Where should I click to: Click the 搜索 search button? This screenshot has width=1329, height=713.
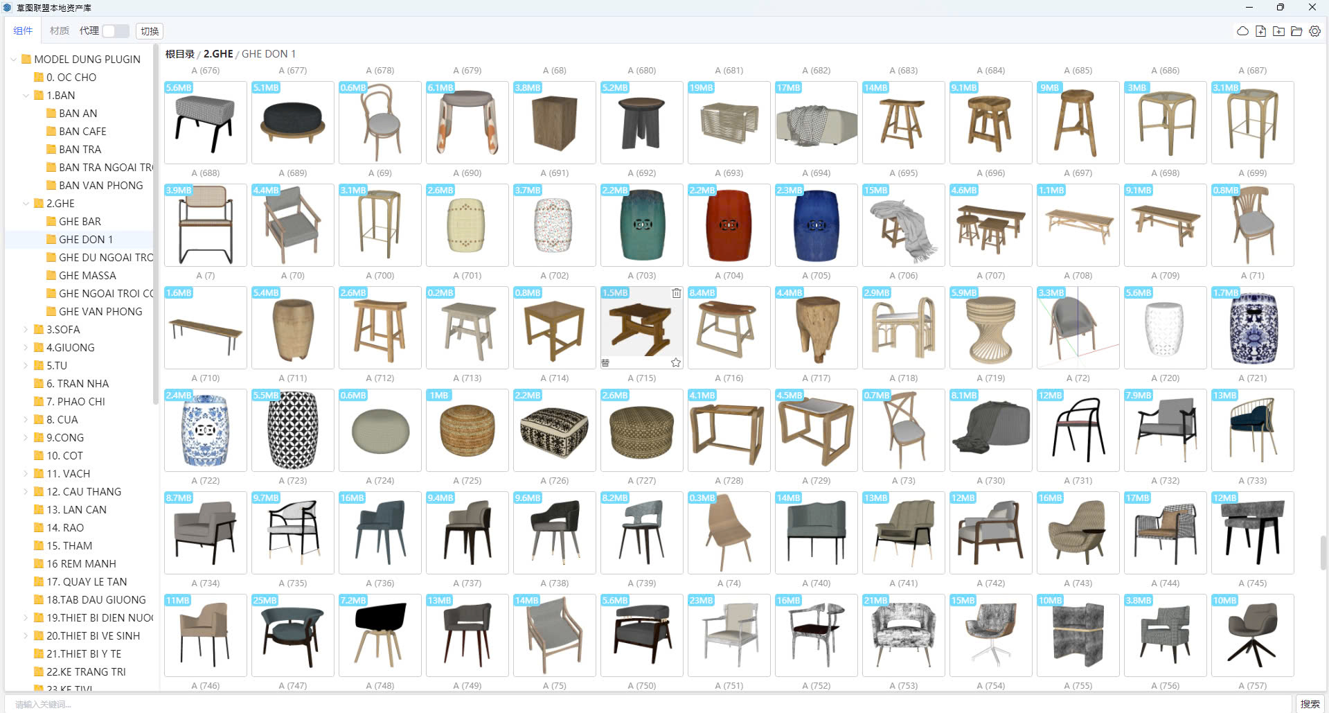pos(1310,703)
